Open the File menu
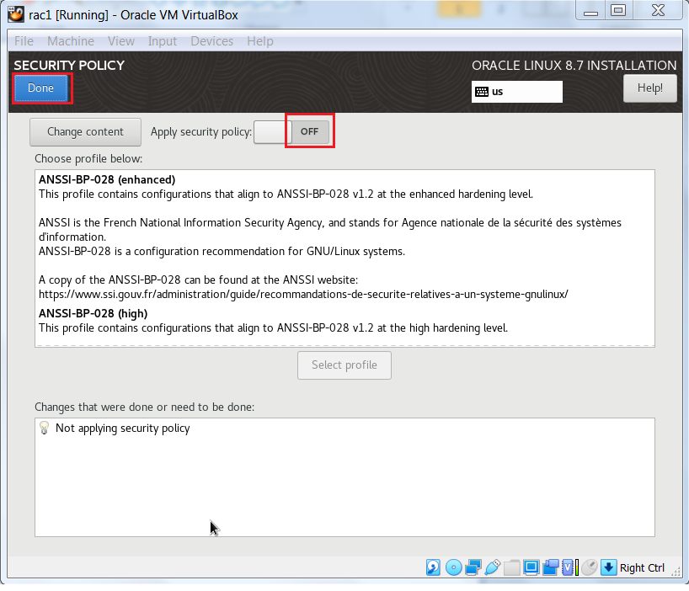 point(24,41)
